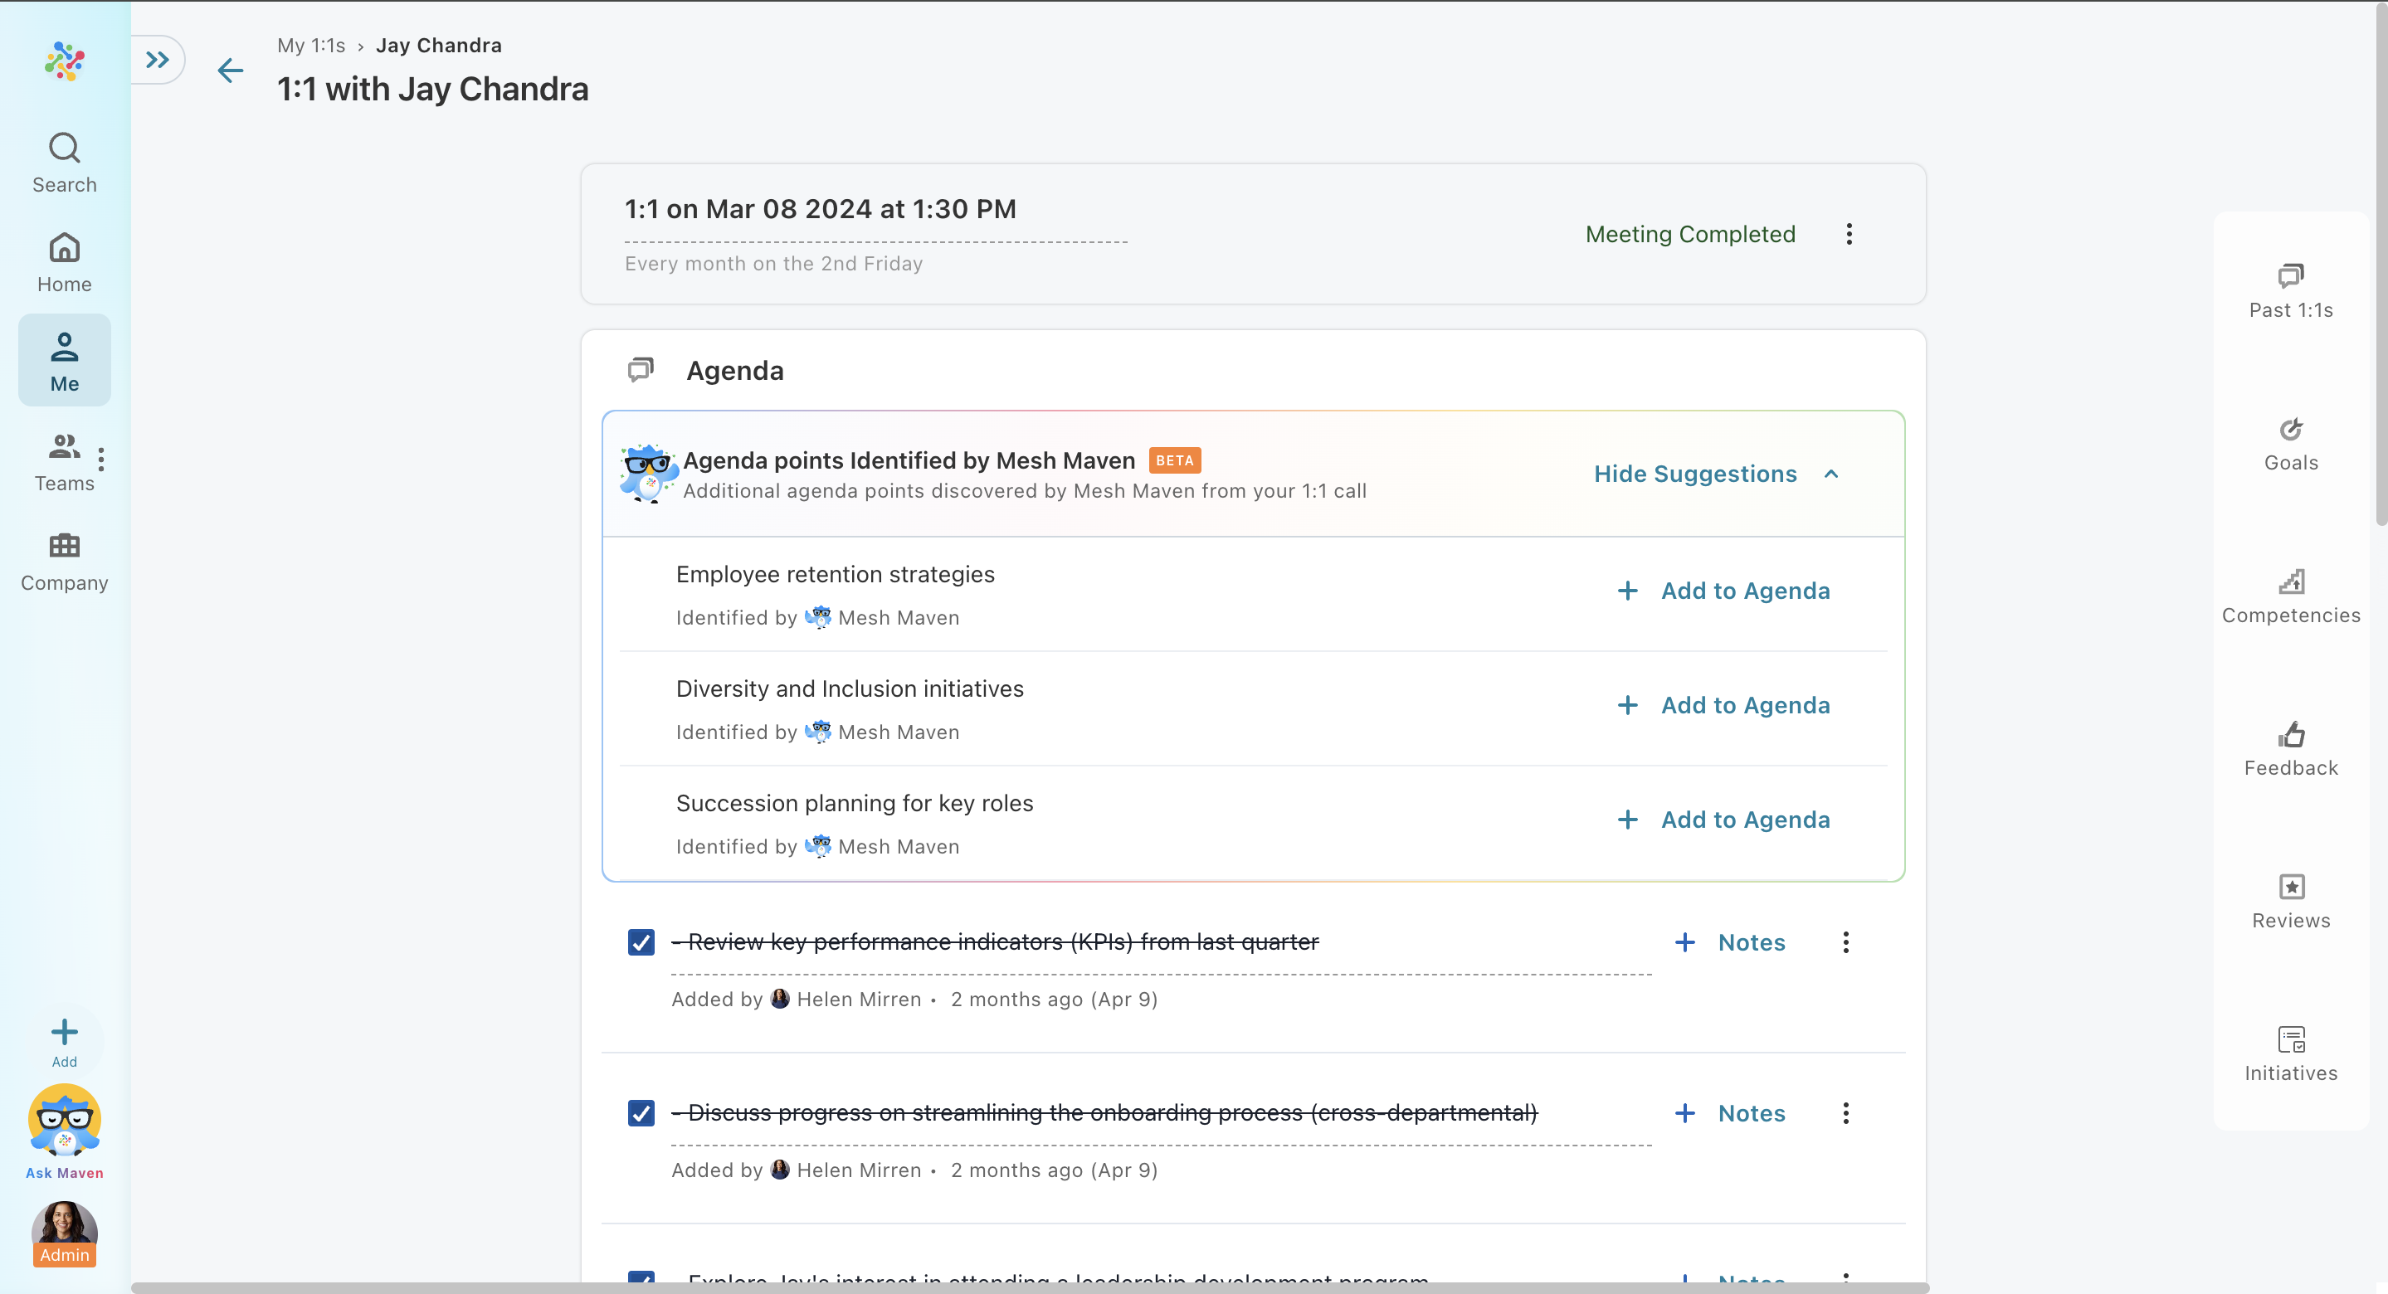Open the KPIs agenda item kebab menu
Image resolution: width=2388 pixels, height=1294 pixels.
(1845, 941)
